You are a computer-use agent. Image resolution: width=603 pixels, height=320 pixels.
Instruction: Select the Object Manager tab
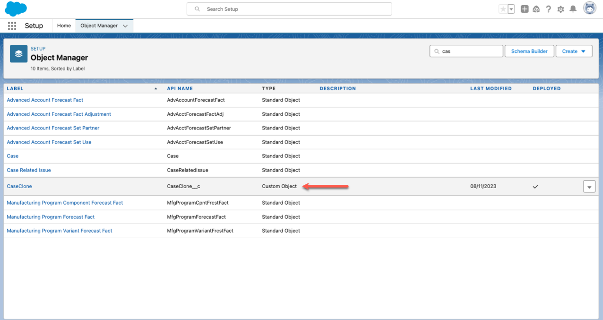tap(99, 26)
